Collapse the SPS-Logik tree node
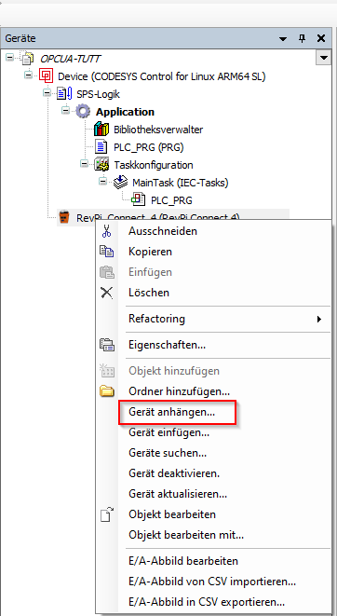 click(47, 93)
